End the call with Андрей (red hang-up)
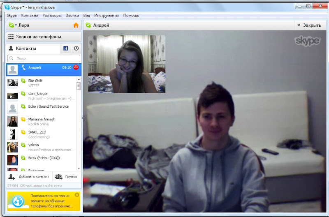Viewport: 329px width, 217px height. (76, 67)
